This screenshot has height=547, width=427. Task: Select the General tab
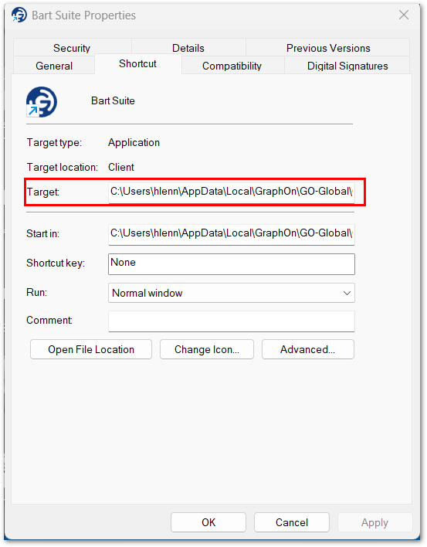coord(54,66)
